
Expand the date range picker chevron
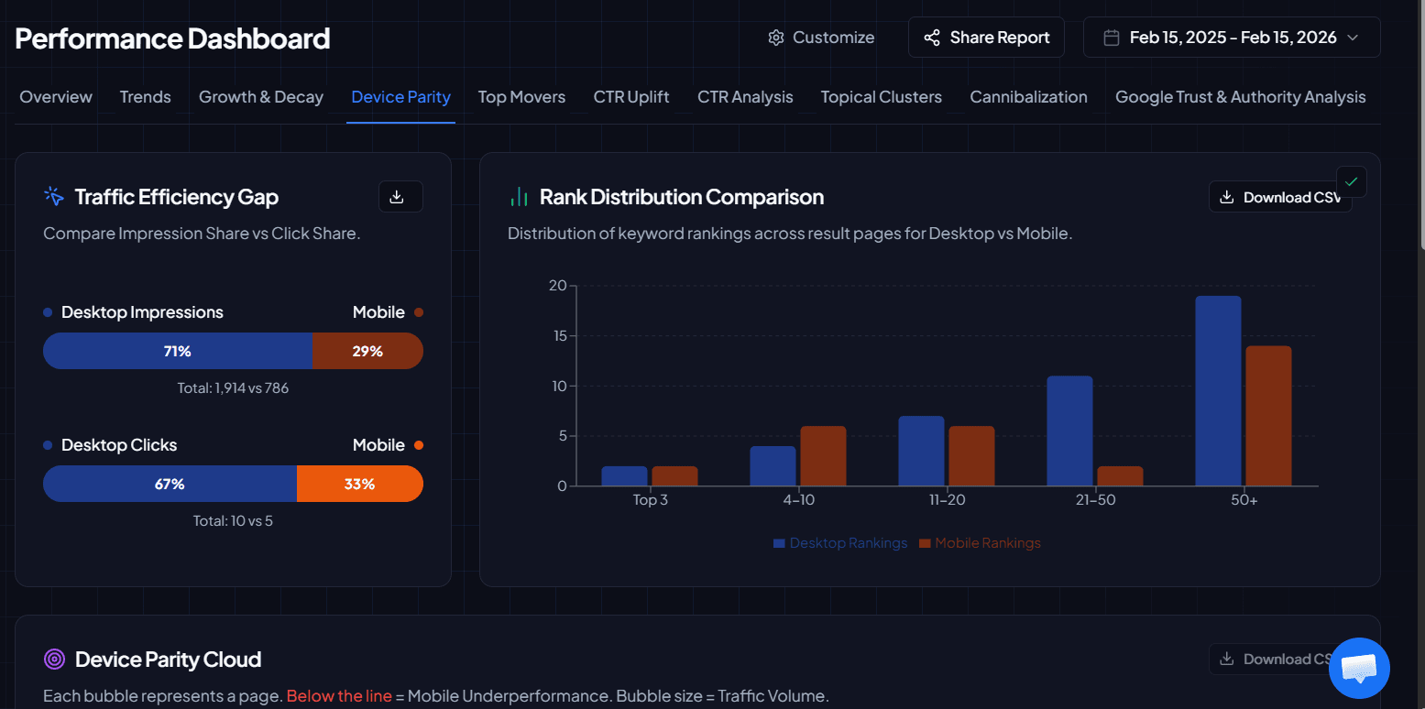(x=1353, y=38)
